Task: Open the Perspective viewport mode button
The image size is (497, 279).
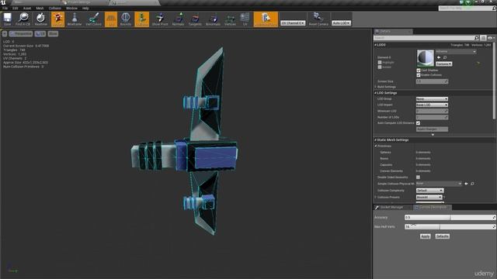Action: [21, 33]
